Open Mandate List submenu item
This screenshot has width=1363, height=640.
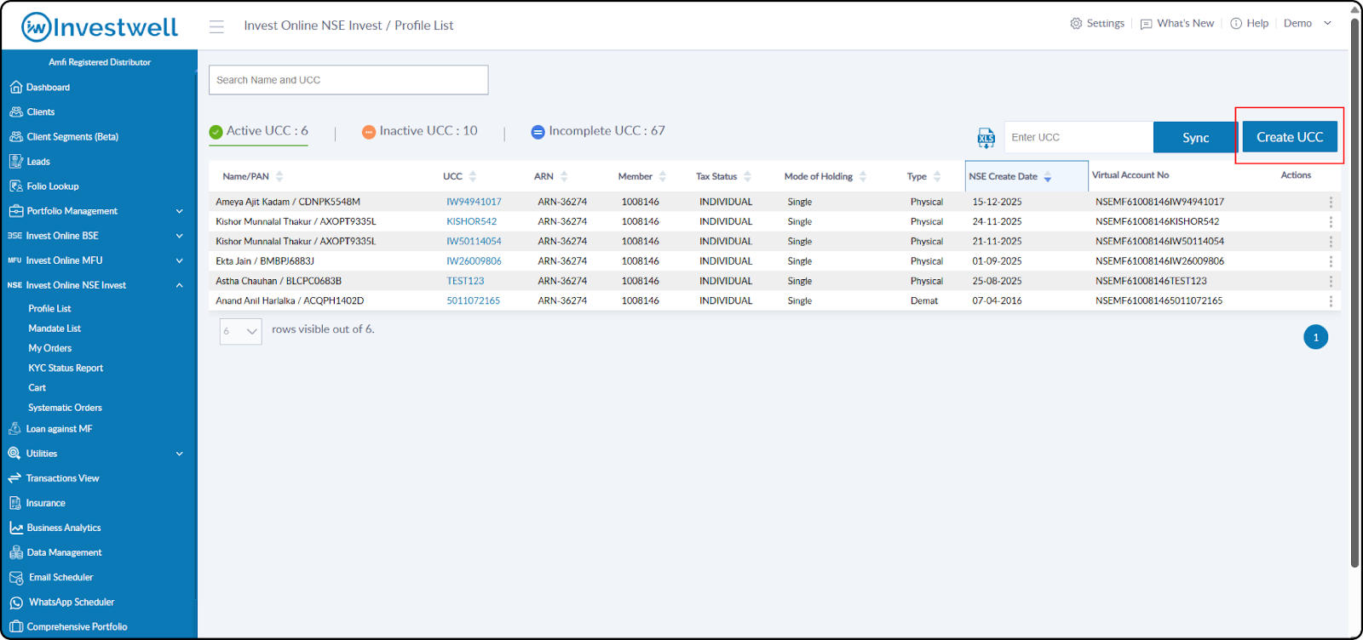click(55, 329)
